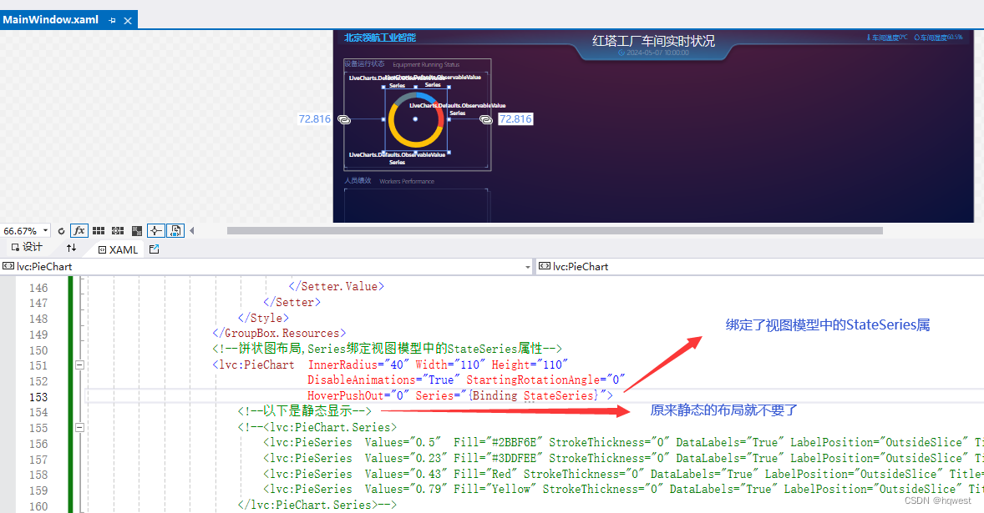
Task: Toggle snap to snaplines icon
Action: pyautogui.click(x=155, y=230)
